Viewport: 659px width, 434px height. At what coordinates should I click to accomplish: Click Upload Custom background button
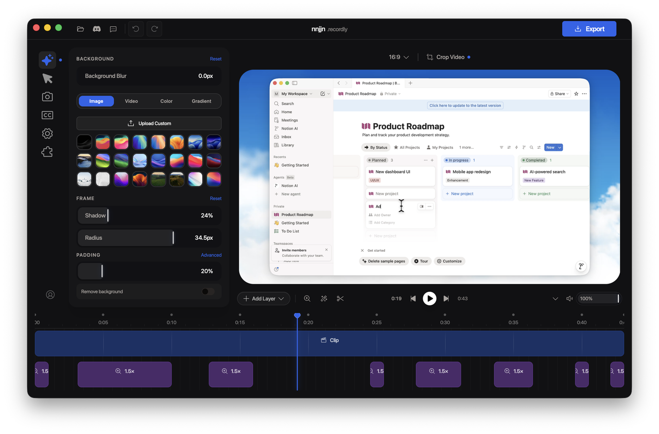click(149, 124)
